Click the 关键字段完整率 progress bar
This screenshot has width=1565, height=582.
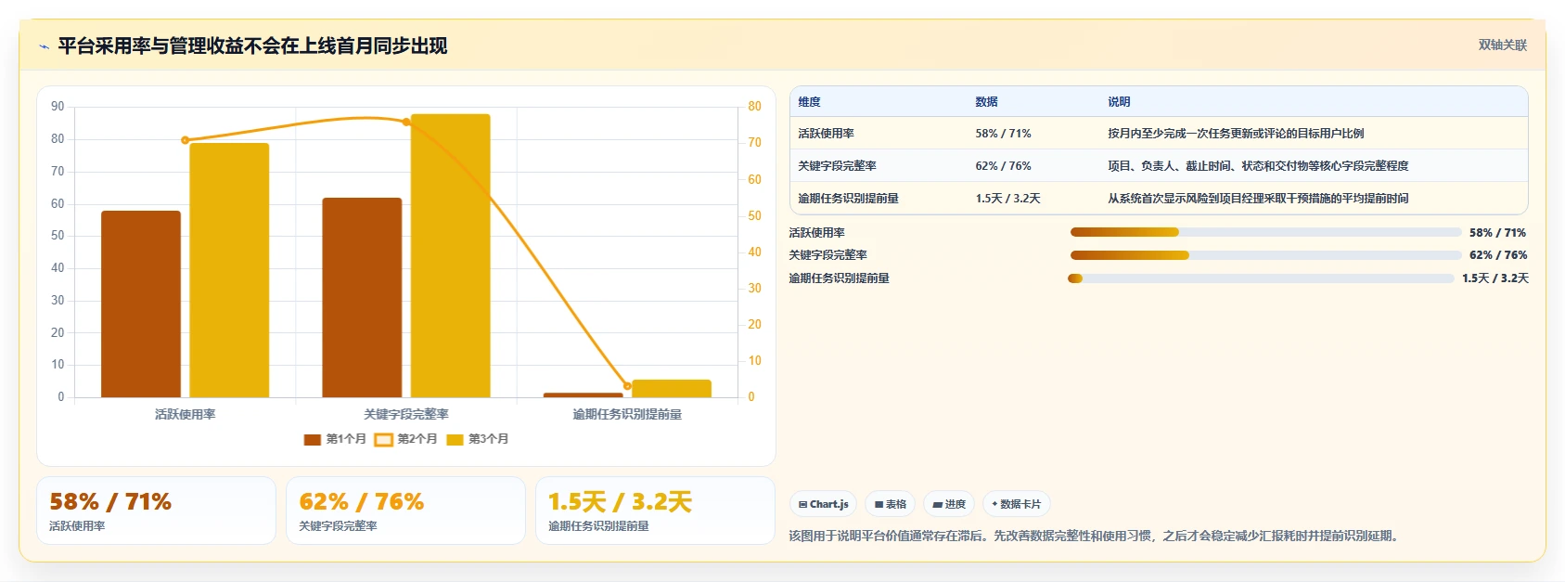(1265, 254)
